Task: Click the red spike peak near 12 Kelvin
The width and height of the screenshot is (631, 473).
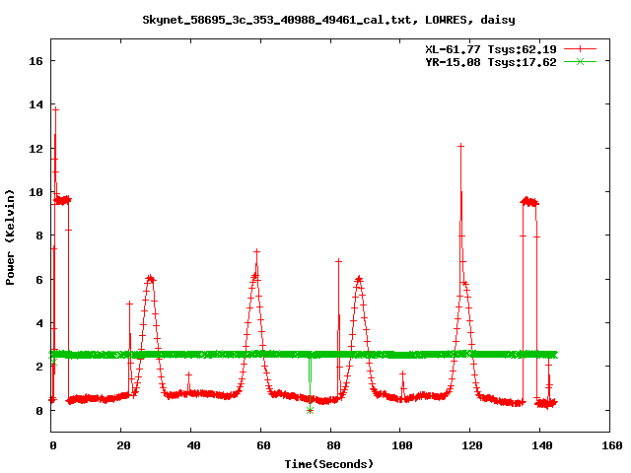Action: [460, 146]
